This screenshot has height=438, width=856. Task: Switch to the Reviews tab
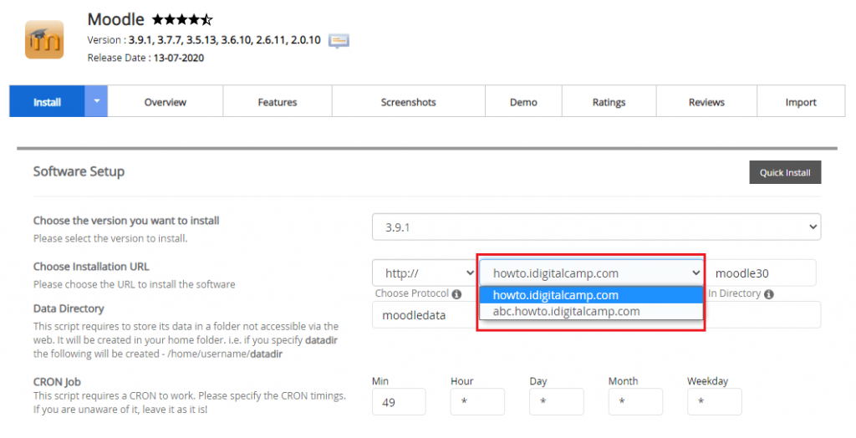coord(706,102)
